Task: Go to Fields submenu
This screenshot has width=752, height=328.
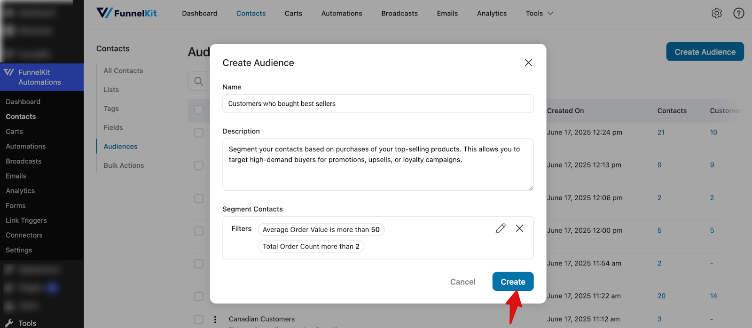Action: pyautogui.click(x=113, y=127)
